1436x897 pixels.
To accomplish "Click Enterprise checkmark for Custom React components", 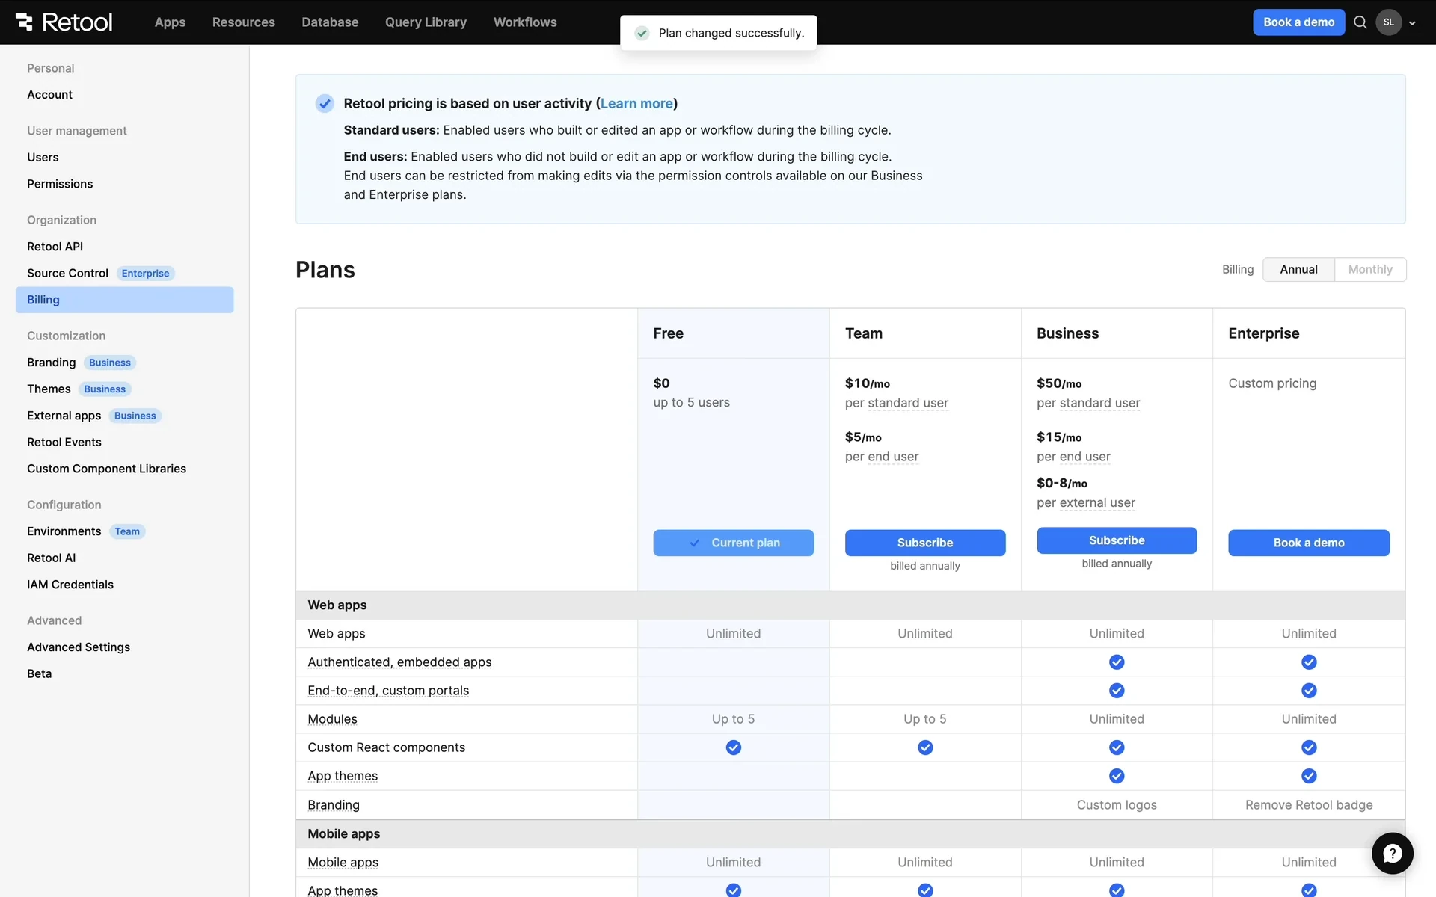I will [1309, 747].
